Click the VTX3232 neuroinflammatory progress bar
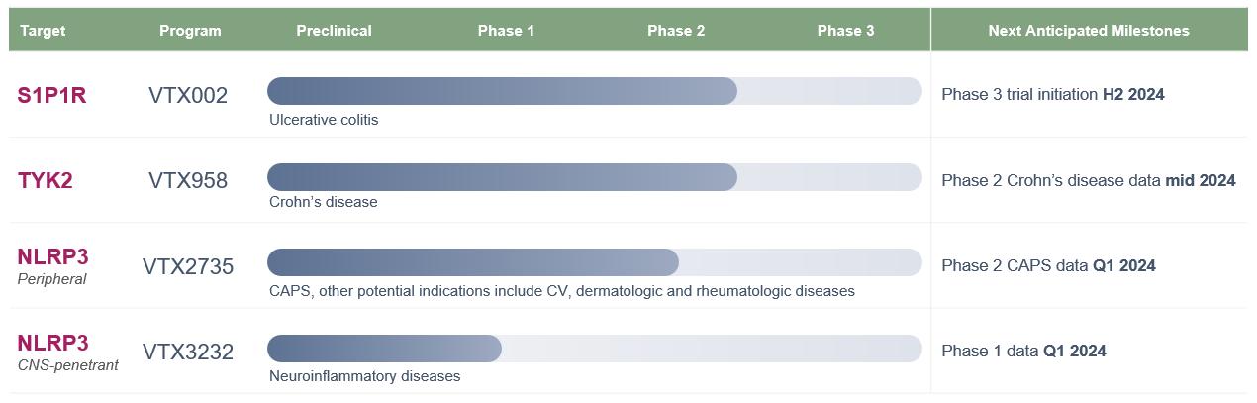This screenshot has width=1257, height=403. tap(384, 349)
